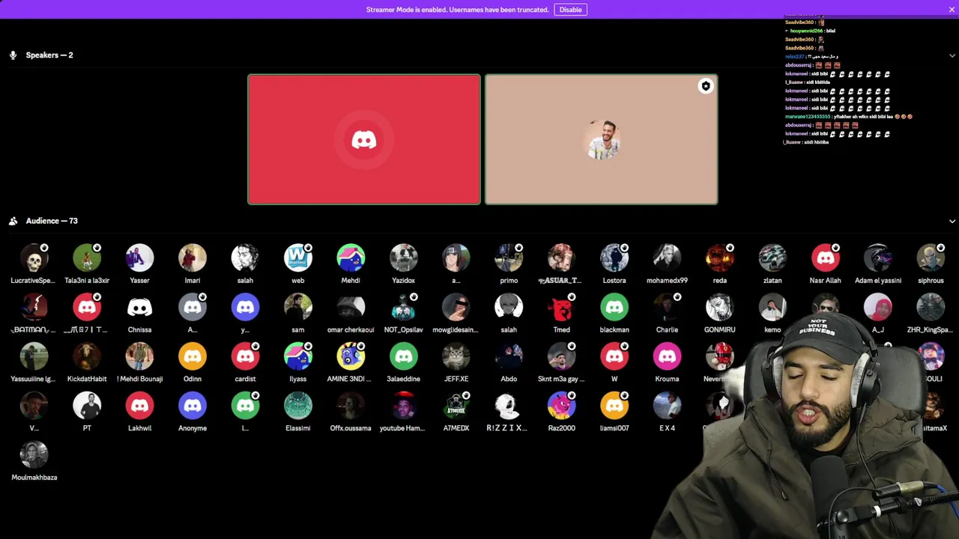
Task: Collapse the Speakers section chevron
Action: (x=952, y=55)
